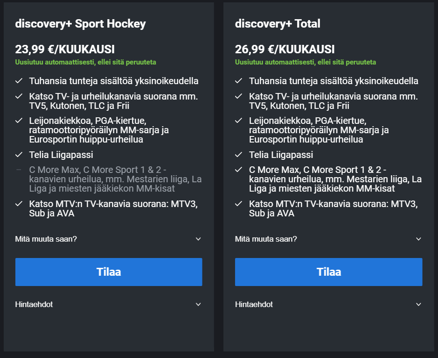Click Tilaa button for discovery+ Total plan

[x=328, y=272]
